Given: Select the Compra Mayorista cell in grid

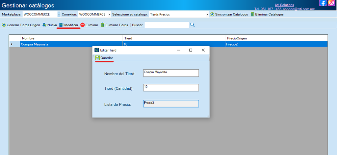Looking at the screenshot, I should 71,44.
